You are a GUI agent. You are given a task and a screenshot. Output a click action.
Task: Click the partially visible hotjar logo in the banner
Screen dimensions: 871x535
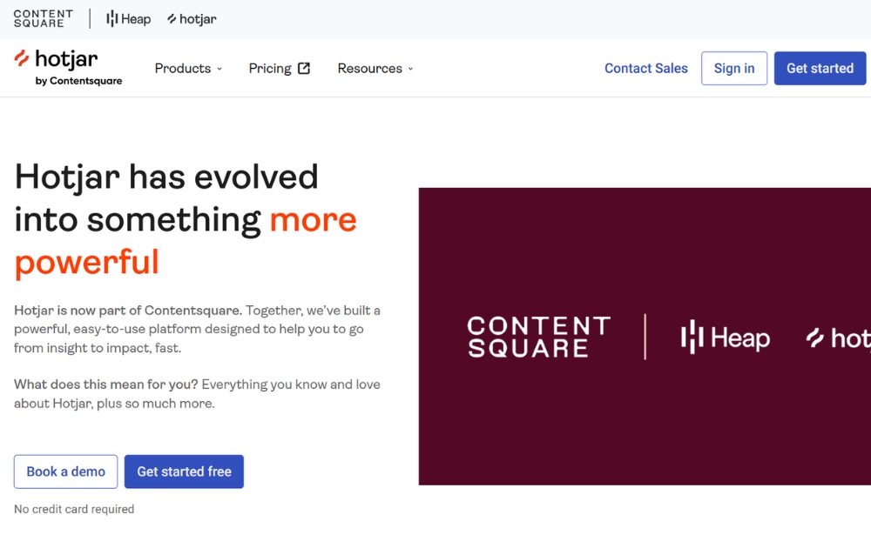(841, 339)
